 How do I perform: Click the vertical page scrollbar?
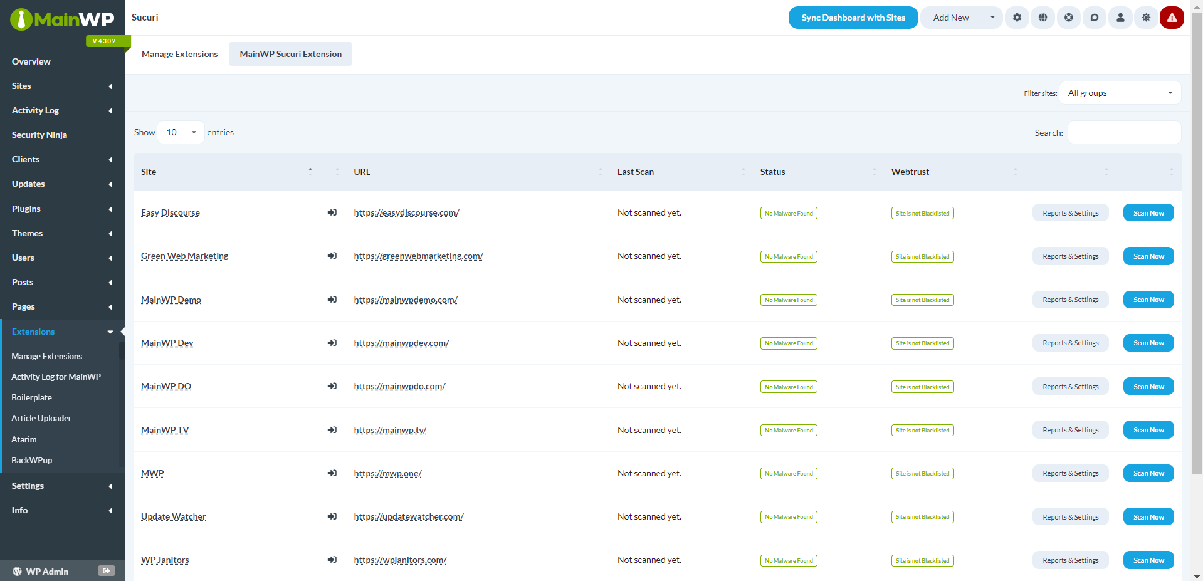point(1197,244)
